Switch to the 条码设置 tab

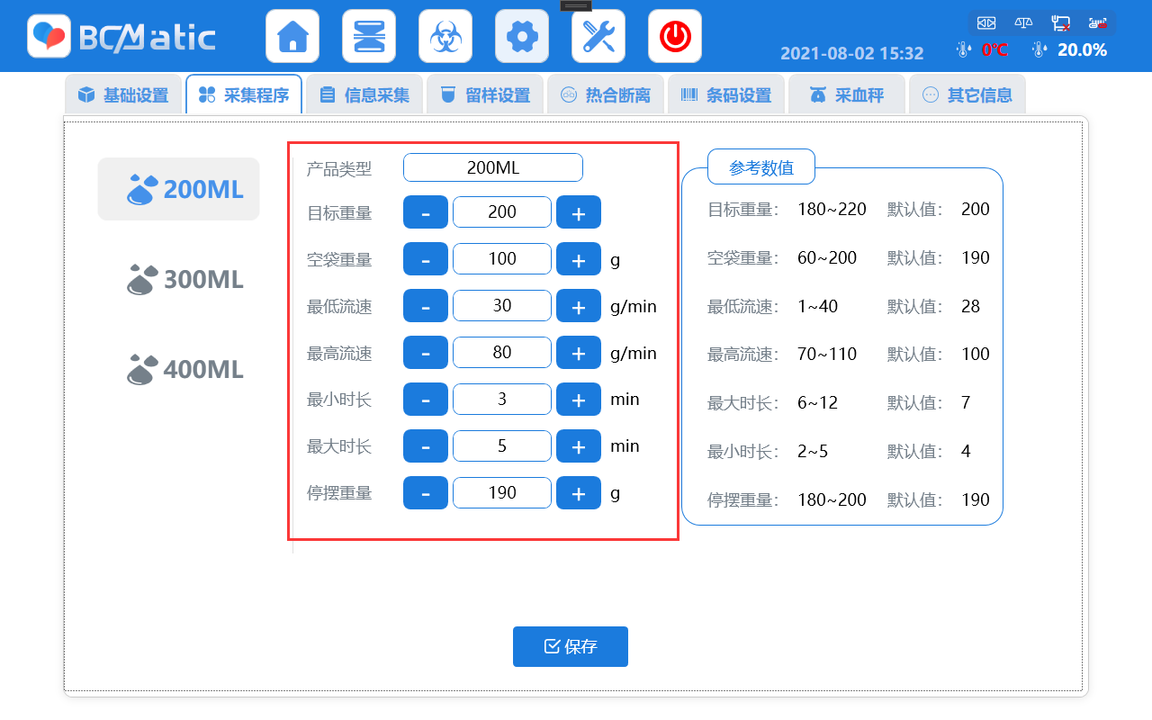click(x=726, y=94)
